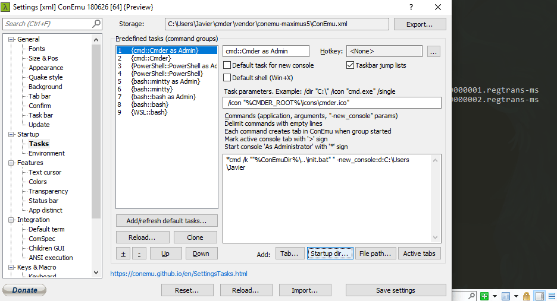
Task: Click the green new console plus icon
Action: point(484,296)
